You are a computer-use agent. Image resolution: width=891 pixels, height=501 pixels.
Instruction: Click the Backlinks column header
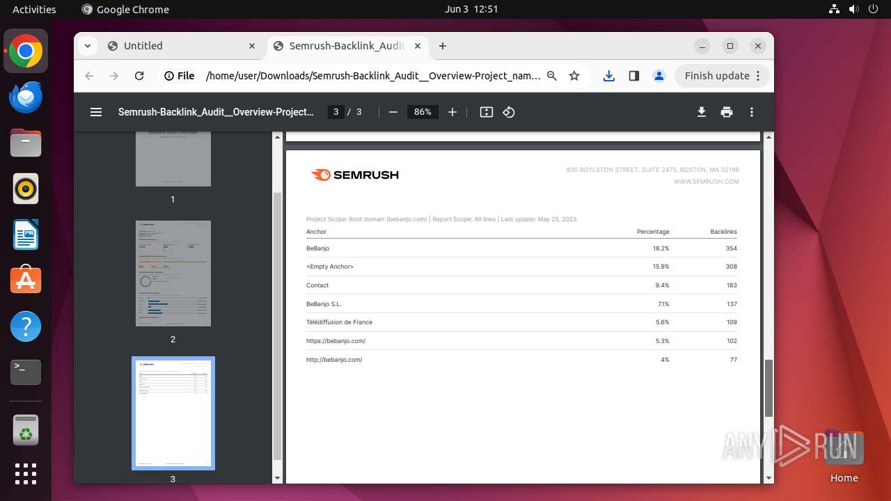coord(723,232)
